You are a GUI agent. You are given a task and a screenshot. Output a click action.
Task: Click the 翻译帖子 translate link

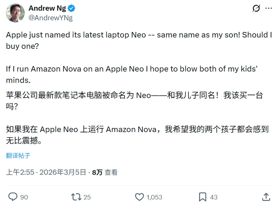(x=18, y=155)
